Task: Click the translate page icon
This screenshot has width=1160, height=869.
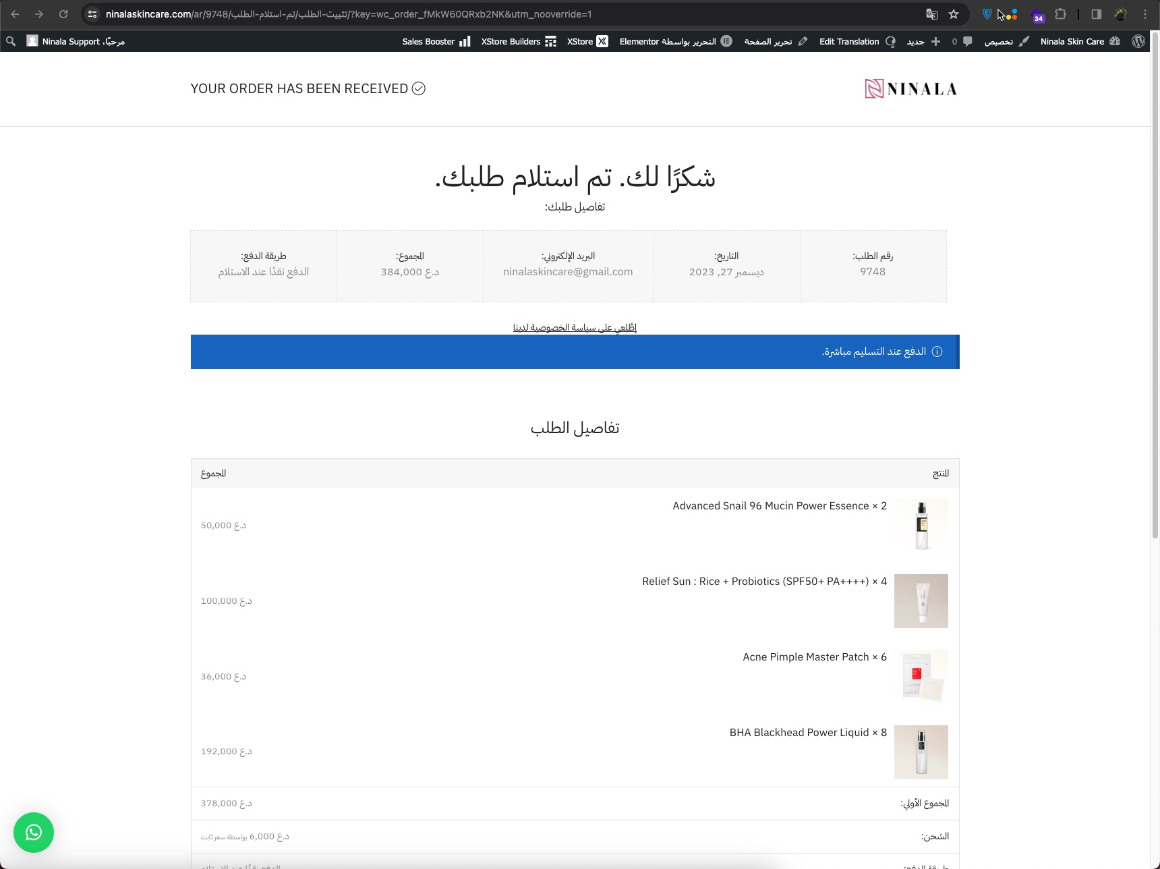Action: [x=931, y=14]
